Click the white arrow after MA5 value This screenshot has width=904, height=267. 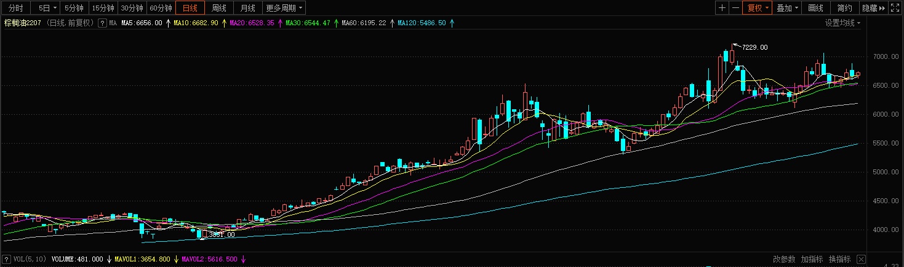169,23
